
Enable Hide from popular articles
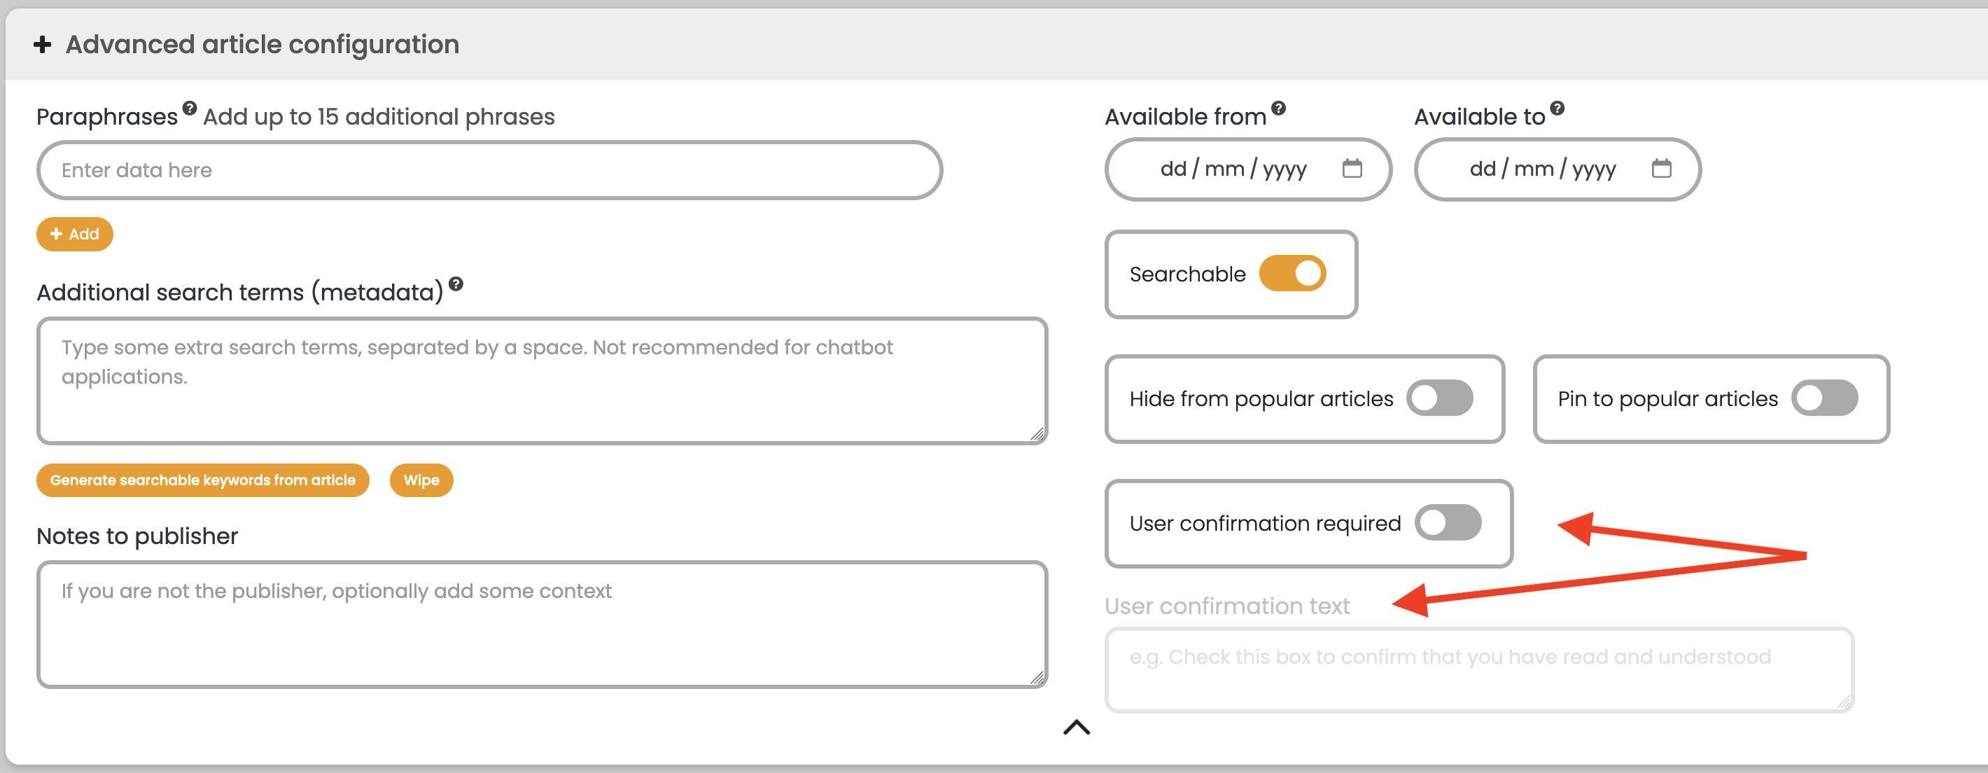click(1439, 398)
